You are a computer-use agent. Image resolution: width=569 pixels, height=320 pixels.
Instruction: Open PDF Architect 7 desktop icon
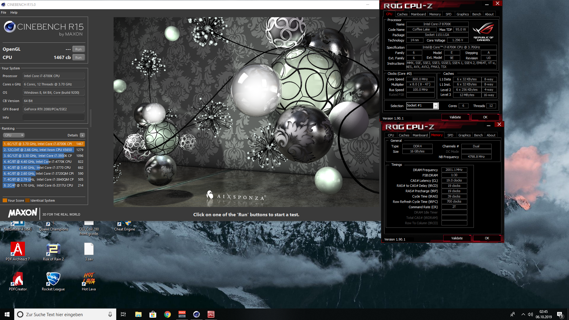pyautogui.click(x=18, y=251)
